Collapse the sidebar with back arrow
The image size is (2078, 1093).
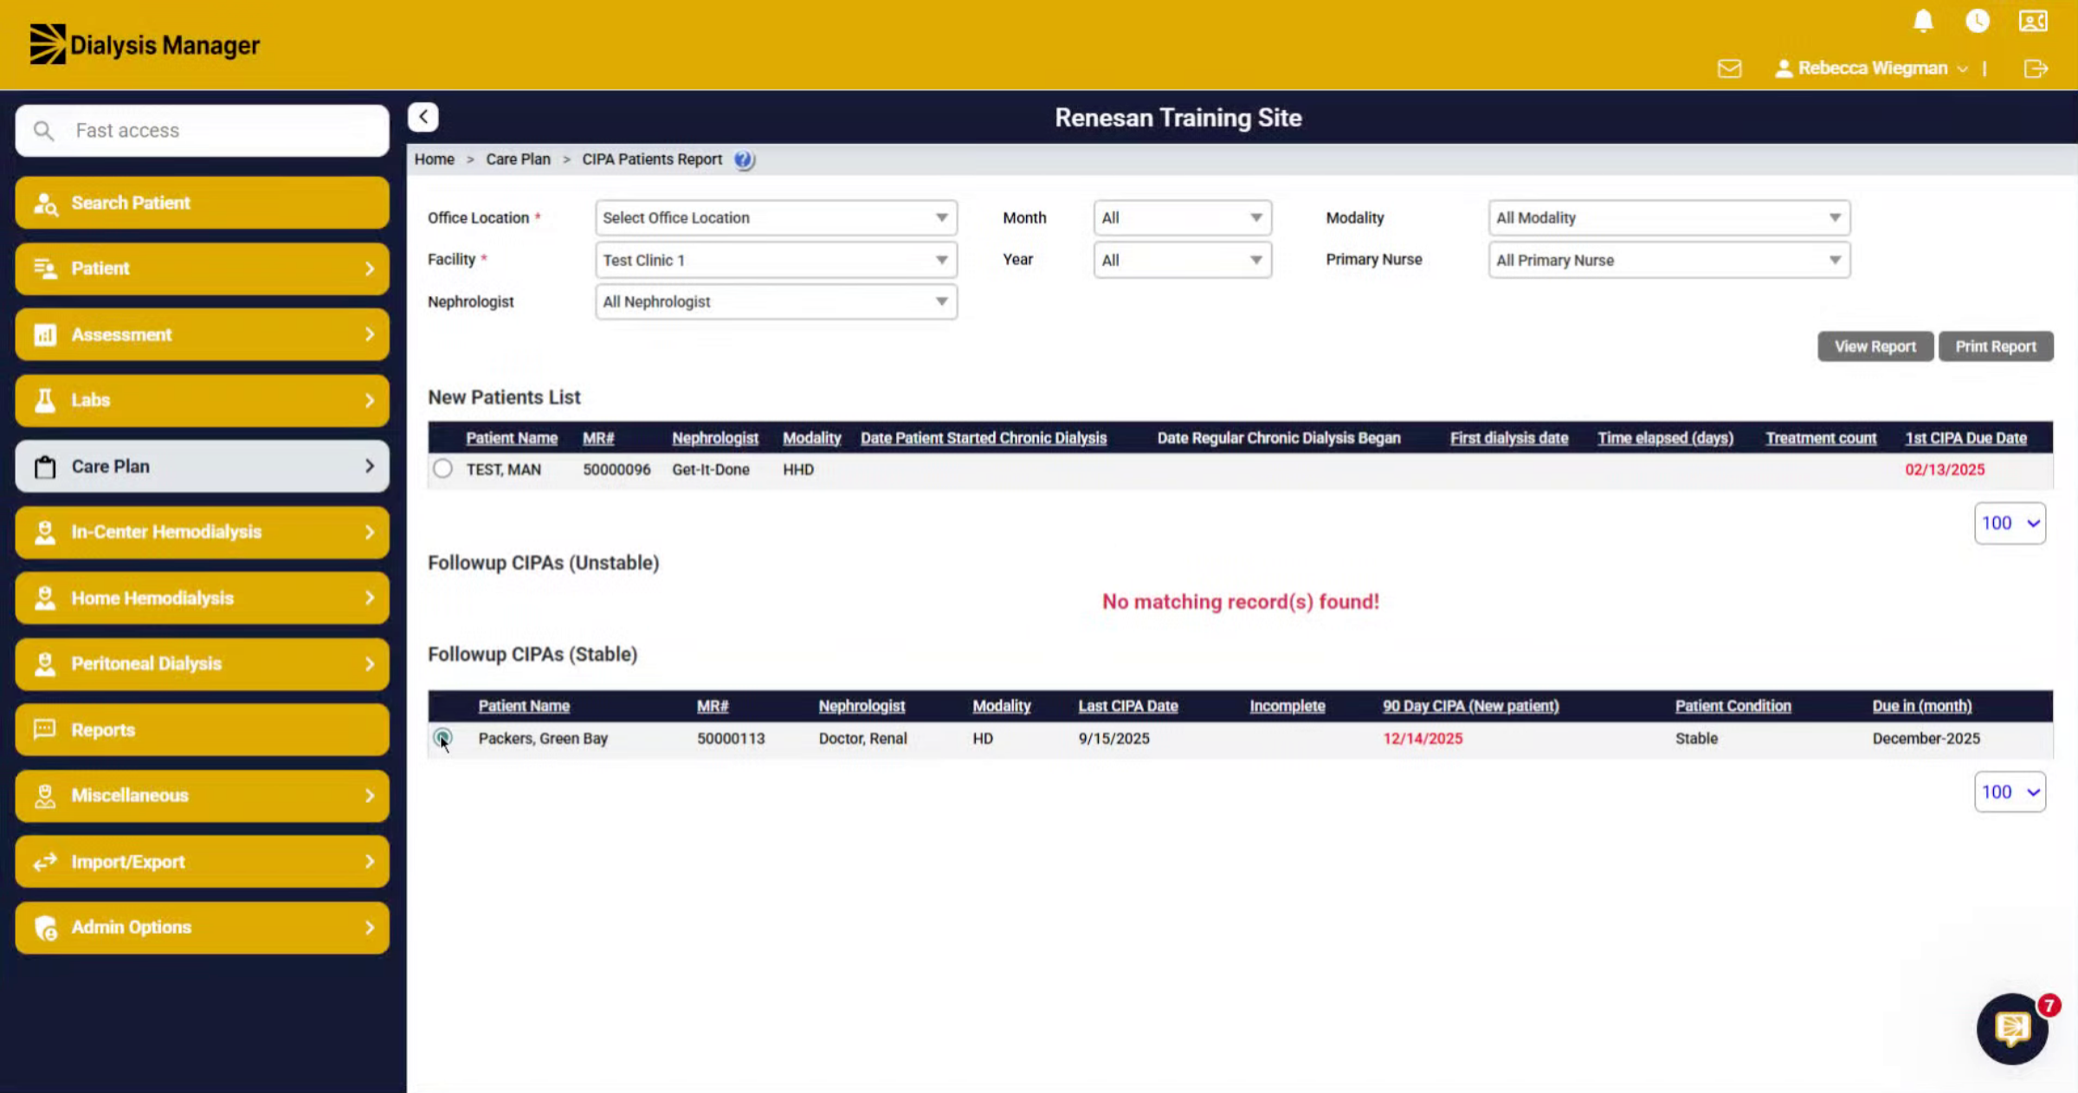[x=423, y=117]
